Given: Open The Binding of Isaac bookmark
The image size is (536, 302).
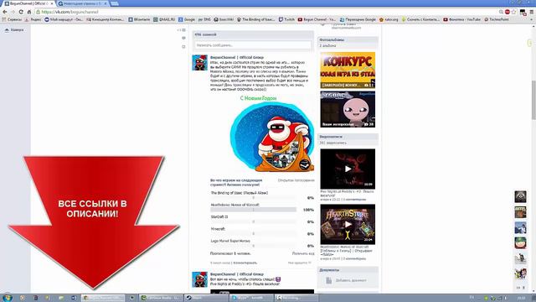Looking at the screenshot, I should point(256,19).
